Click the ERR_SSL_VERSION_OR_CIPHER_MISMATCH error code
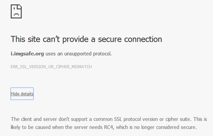Viewport: 213px width, 136px height. tap(51, 66)
